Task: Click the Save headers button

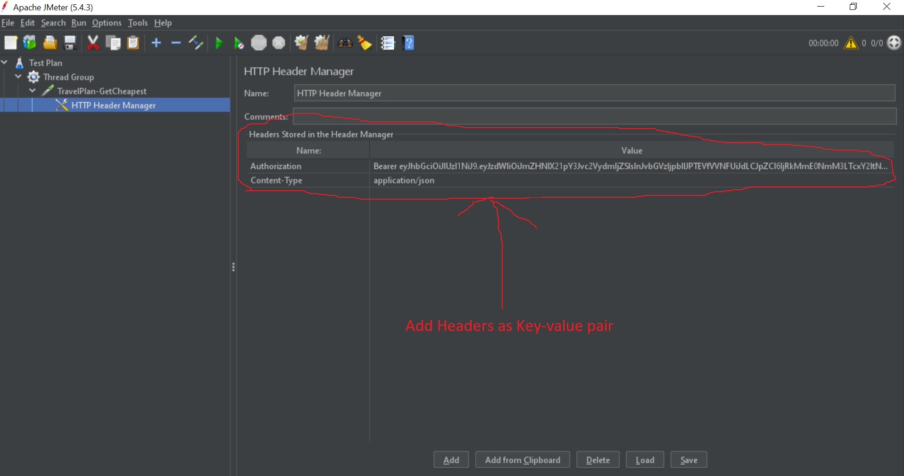Action: (x=689, y=460)
